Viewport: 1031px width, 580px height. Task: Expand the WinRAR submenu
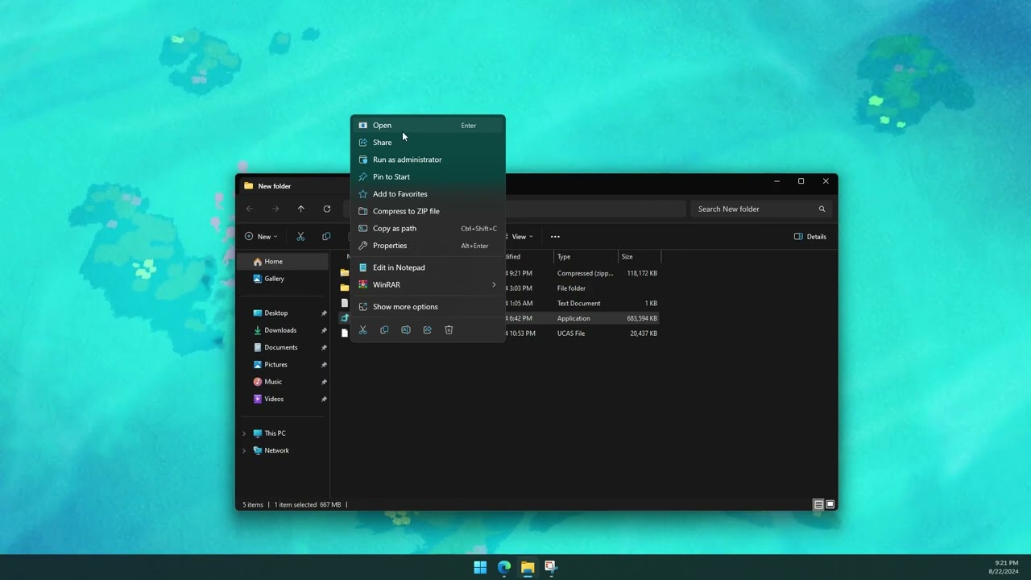(x=428, y=284)
